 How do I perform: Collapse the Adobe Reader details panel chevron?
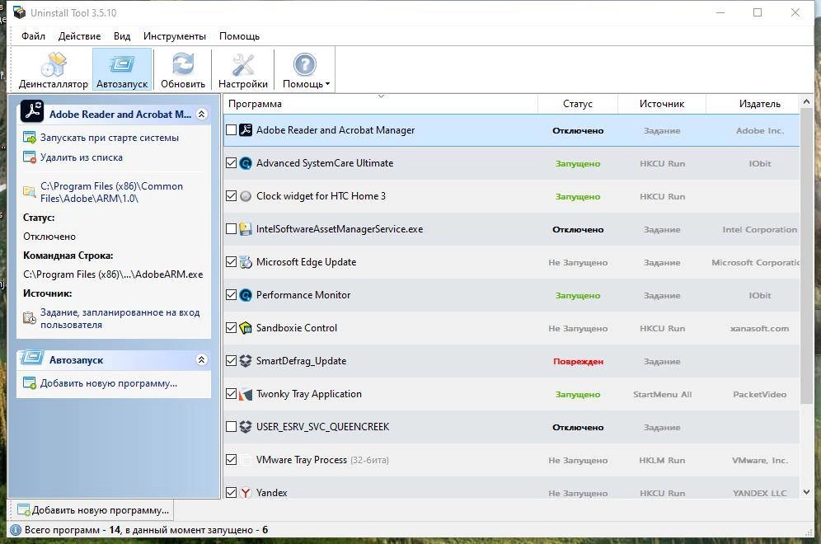coord(202,114)
